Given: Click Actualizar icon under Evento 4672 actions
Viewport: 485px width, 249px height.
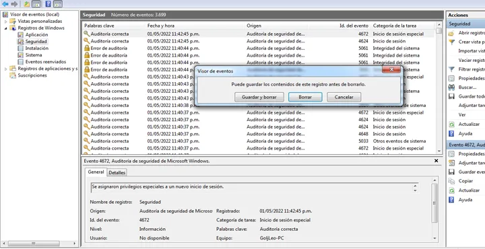Looking at the screenshot, I should 451,190.
